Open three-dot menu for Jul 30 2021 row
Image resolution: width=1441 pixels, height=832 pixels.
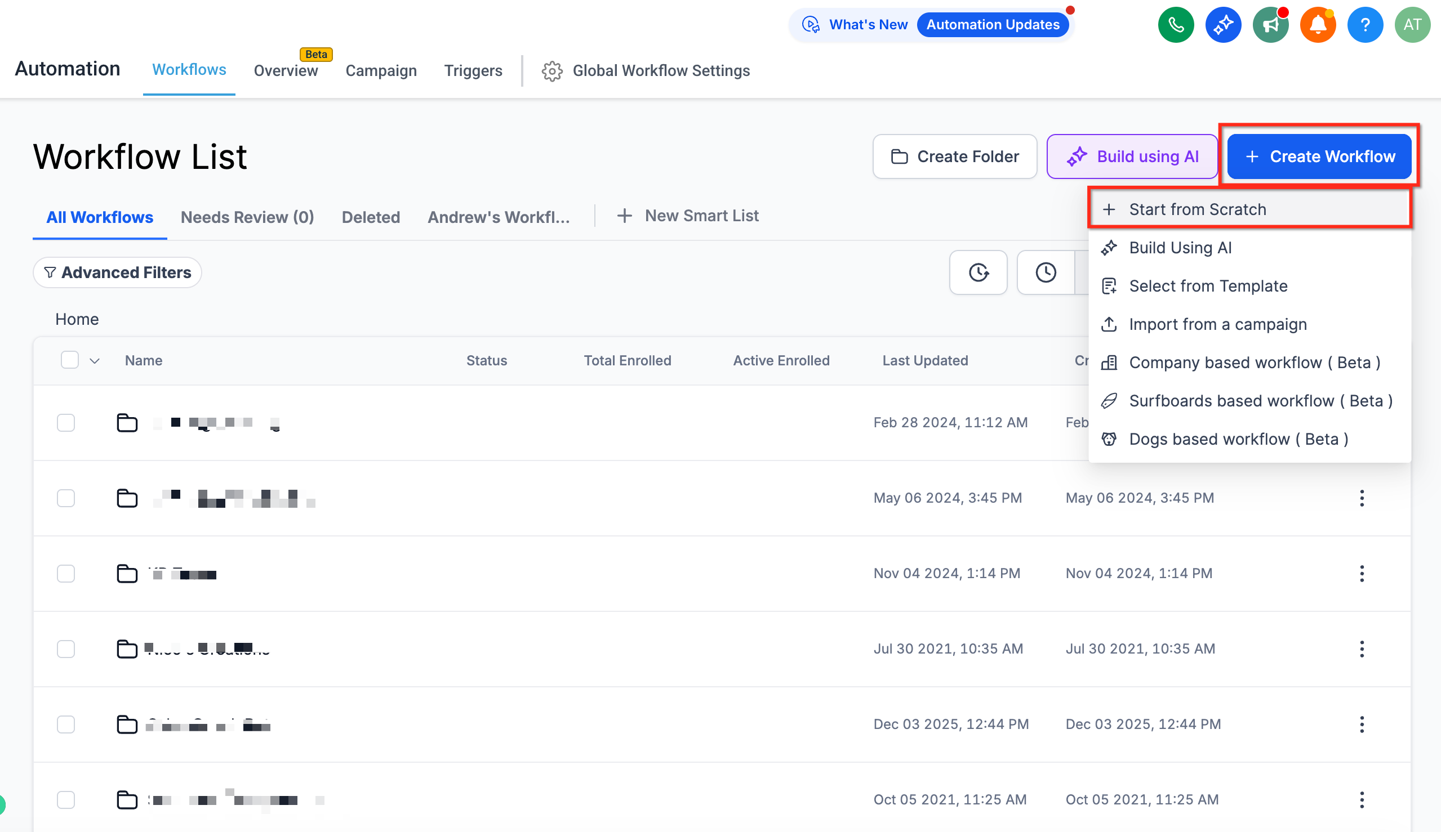click(x=1362, y=649)
